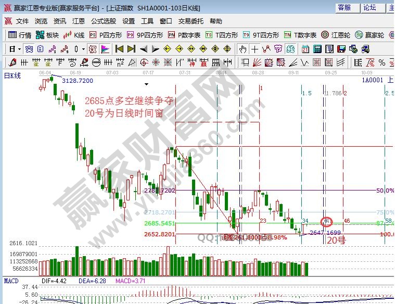Toggle the T数字表 number table
Viewport: 395px width, 304px height.
pos(300,35)
